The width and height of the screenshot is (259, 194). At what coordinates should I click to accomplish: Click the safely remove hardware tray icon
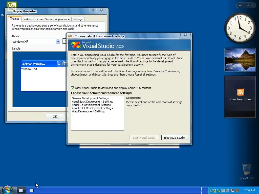pyautogui.click(x=218, y=191)
